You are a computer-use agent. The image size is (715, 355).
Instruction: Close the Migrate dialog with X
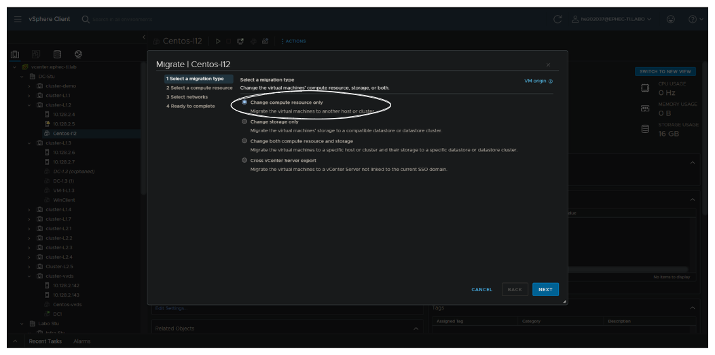click(548, 64)
